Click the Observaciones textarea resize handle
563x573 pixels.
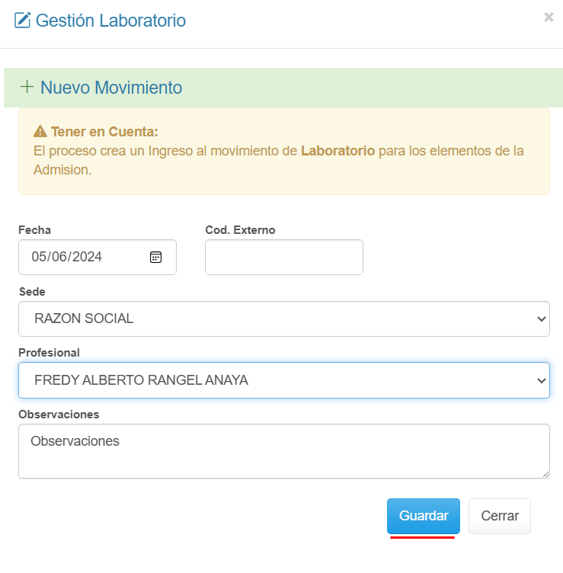coord(545,475)
